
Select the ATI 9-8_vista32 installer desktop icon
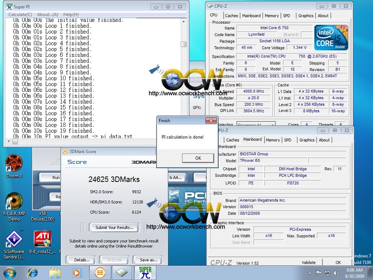pyautogui.click(x=42, y=242)
